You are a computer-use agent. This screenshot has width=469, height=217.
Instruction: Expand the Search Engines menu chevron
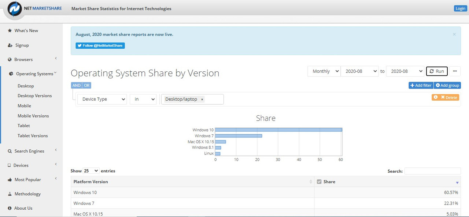[x=56, y=150]
